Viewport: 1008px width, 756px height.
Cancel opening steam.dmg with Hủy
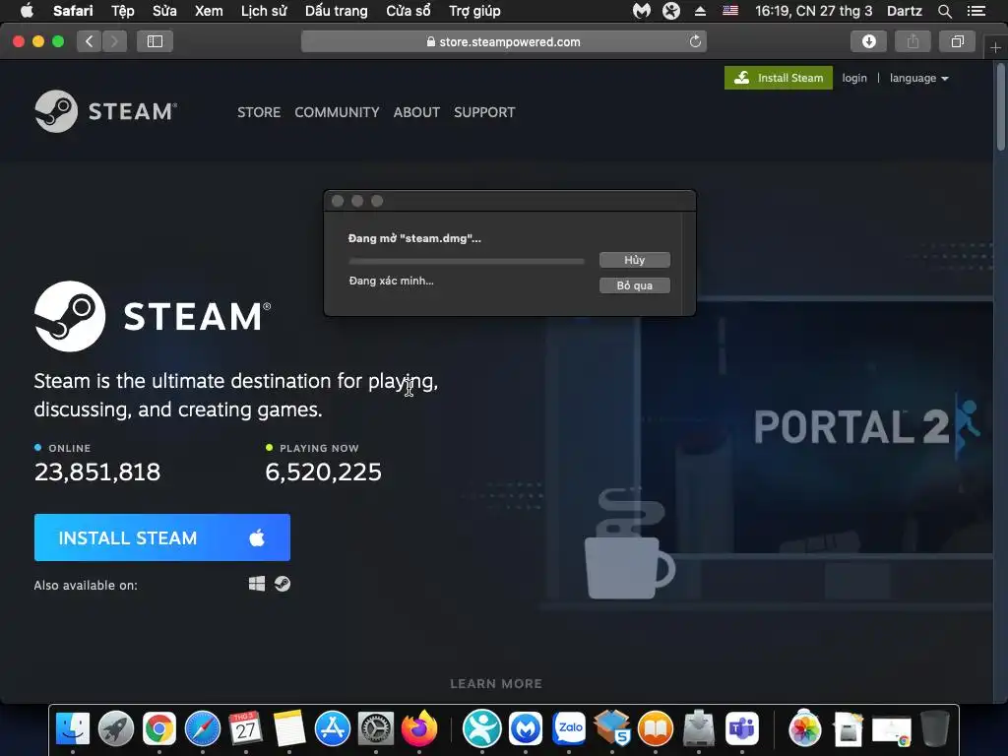pyautogui.click(x=635, y=260)
